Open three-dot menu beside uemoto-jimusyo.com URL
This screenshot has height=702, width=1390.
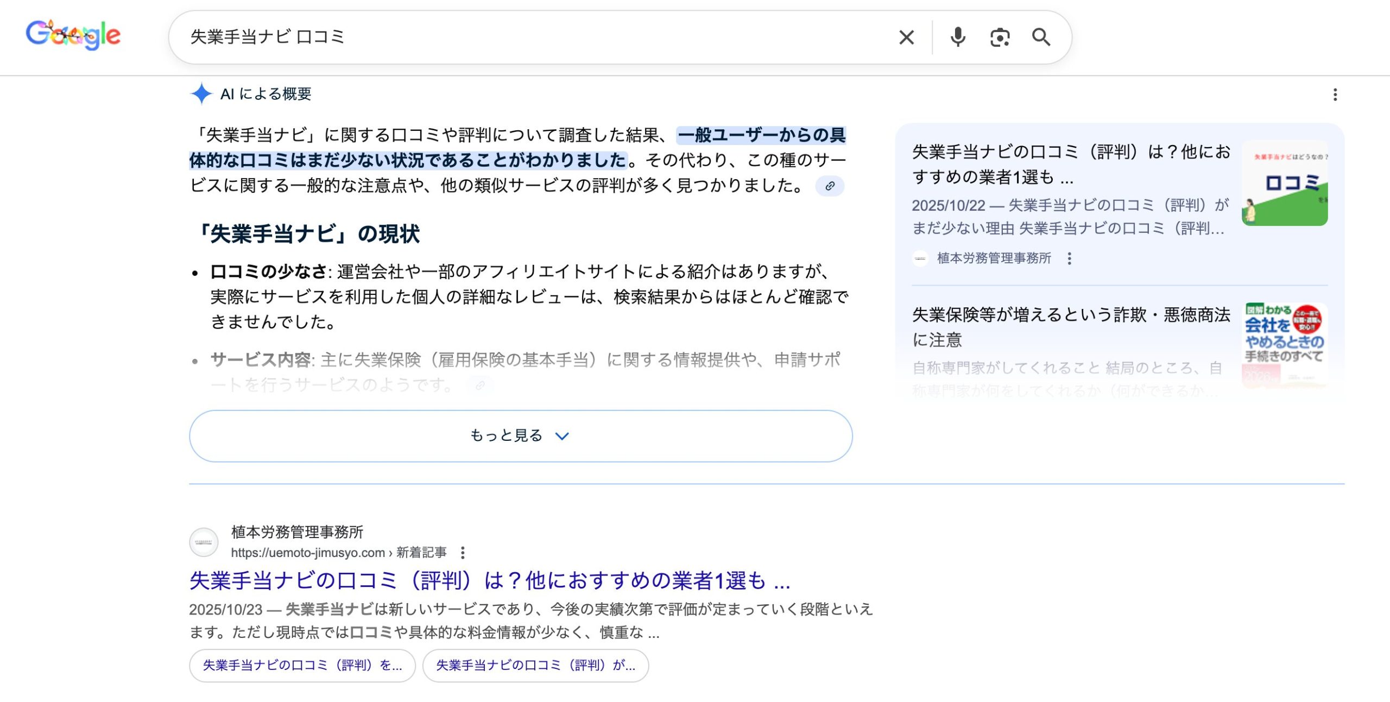pyautogui.click(x=463, y=553)
